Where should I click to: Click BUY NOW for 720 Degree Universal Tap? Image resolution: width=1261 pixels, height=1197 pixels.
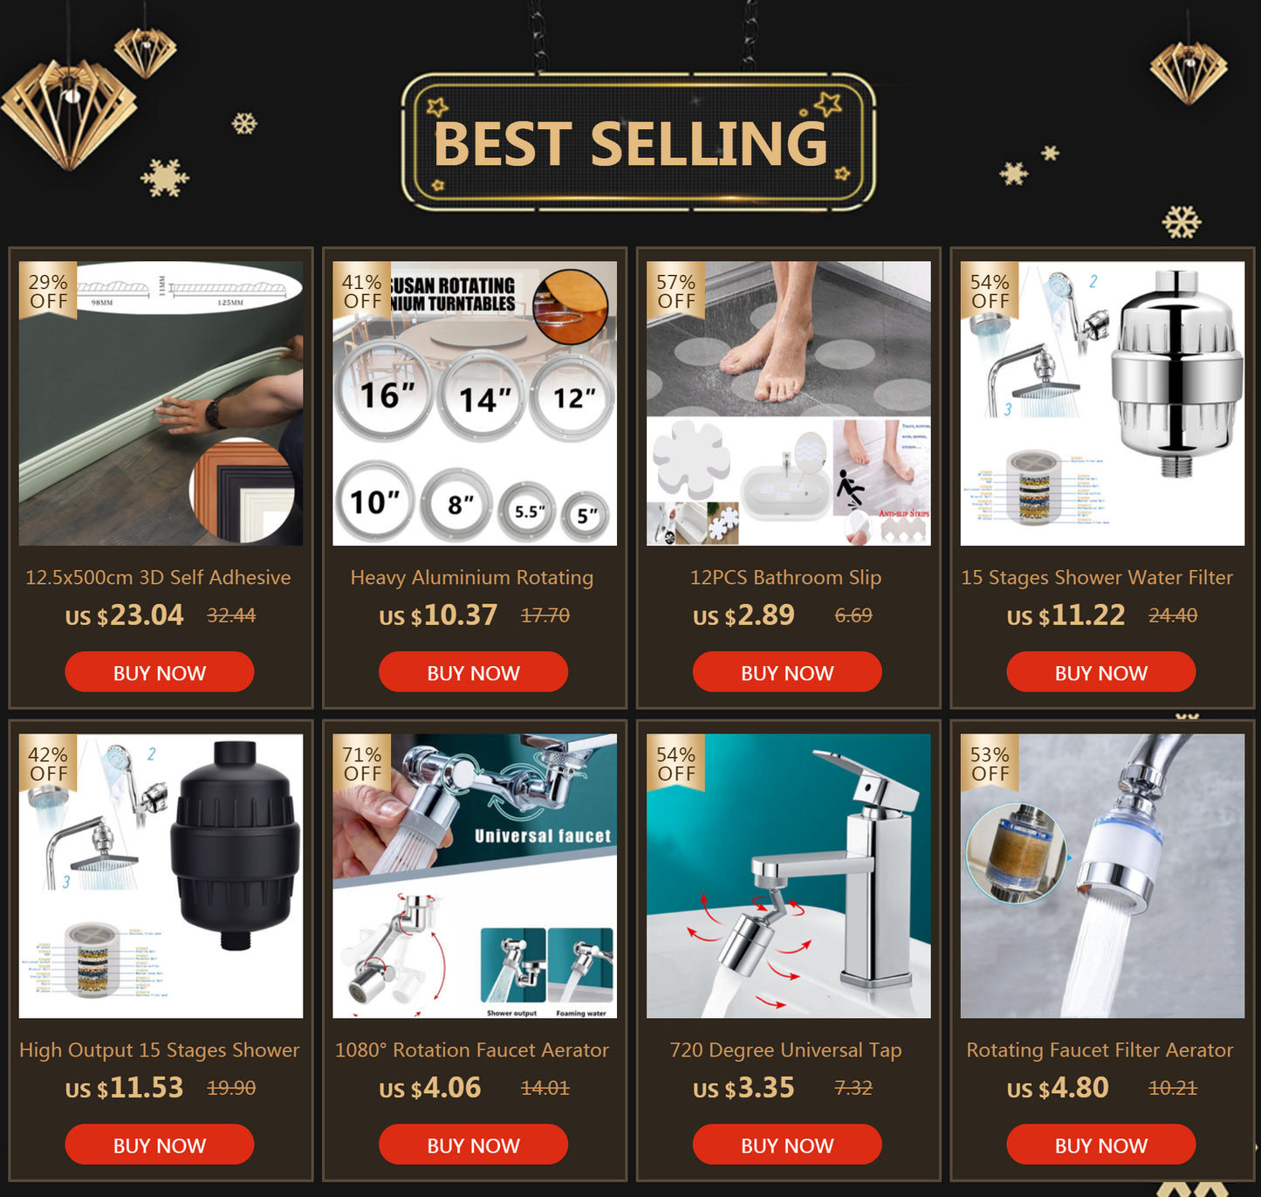pyautogui.click(x=787, y=1145)
